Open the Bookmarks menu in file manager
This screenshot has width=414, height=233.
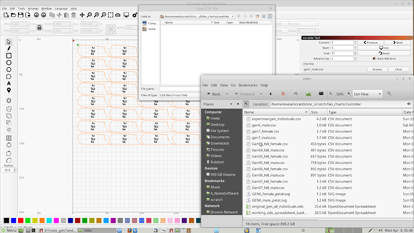pos(248,85)
